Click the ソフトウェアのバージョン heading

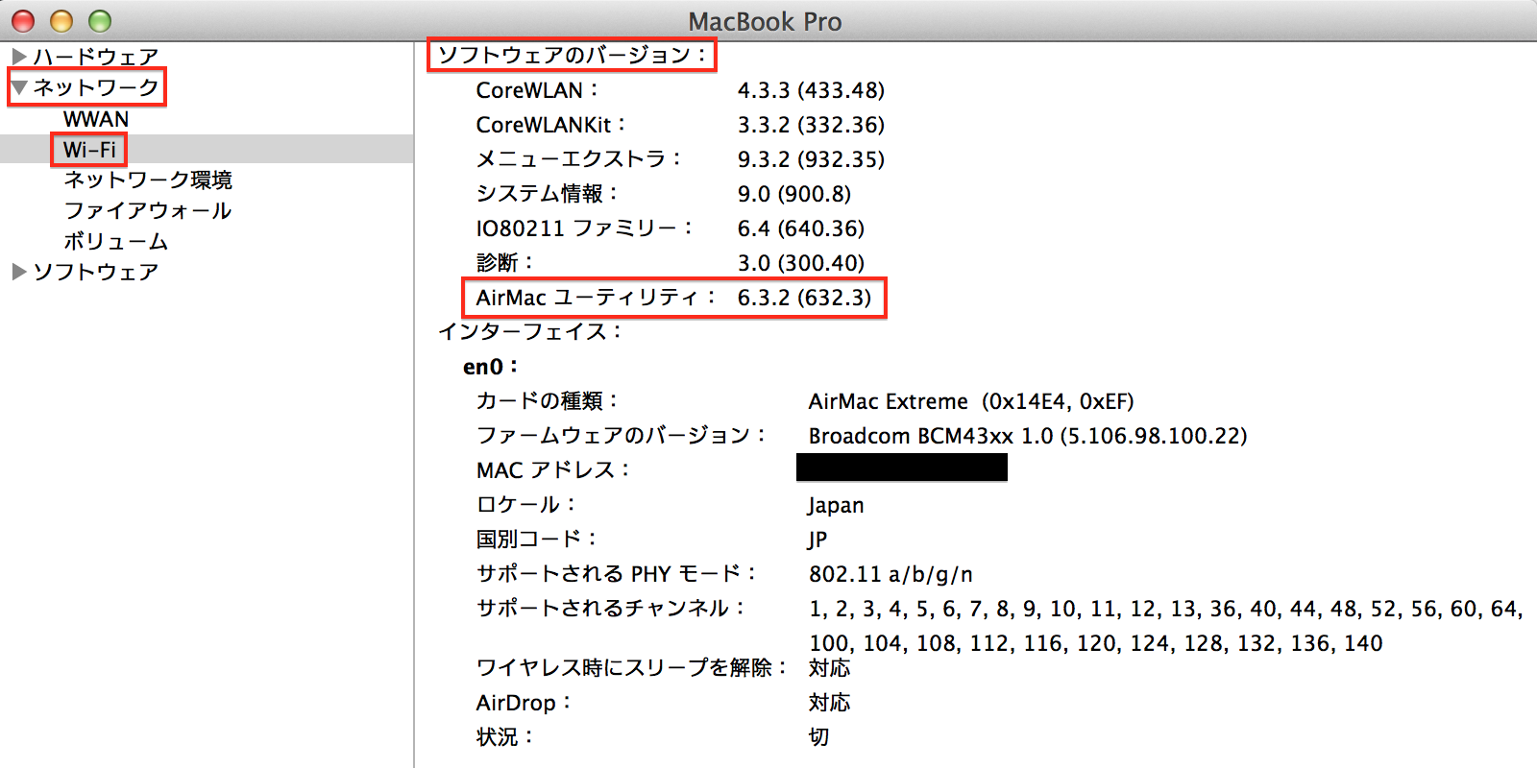[x=573, y=55]
